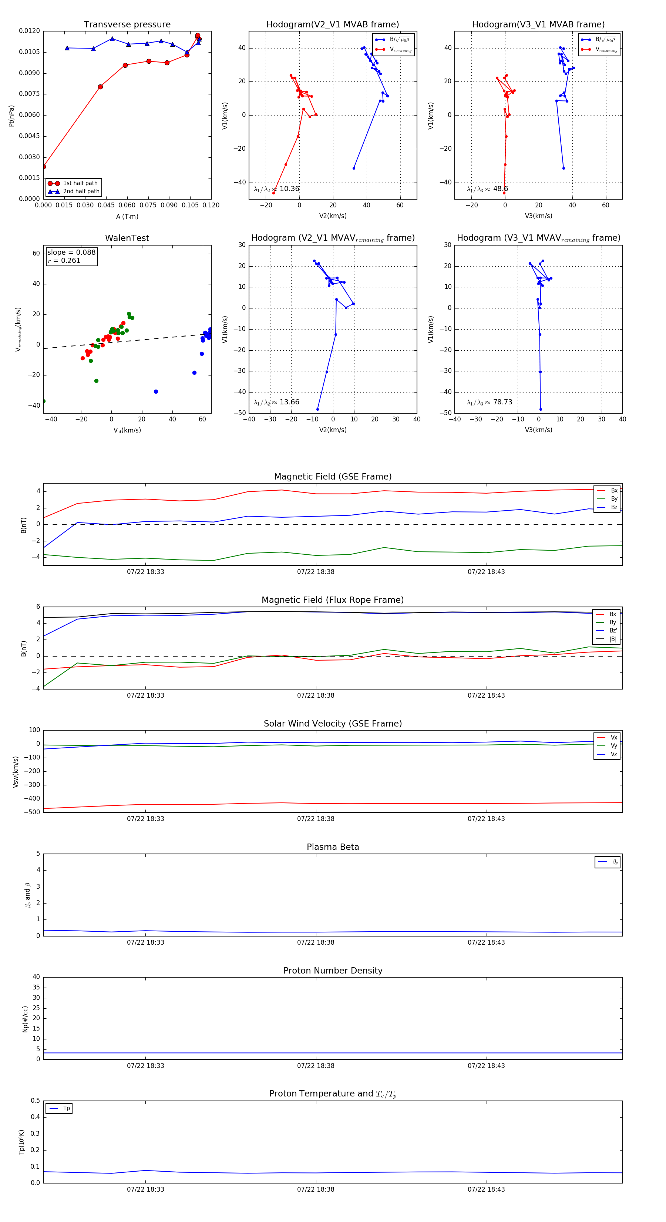Click the 'Vsw(km/s)' axis label

pyautogui.click(x=16, y=772)
